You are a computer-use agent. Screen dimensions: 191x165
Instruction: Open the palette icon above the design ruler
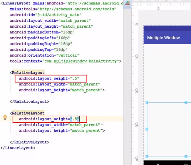click(x=127, y=3)
